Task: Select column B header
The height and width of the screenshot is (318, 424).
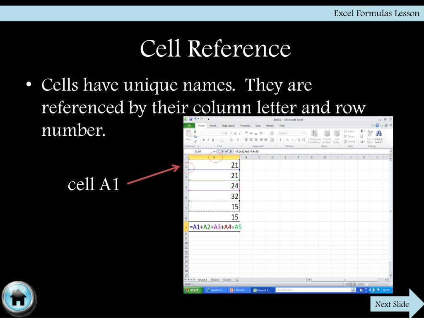Action: click(246, 157)
